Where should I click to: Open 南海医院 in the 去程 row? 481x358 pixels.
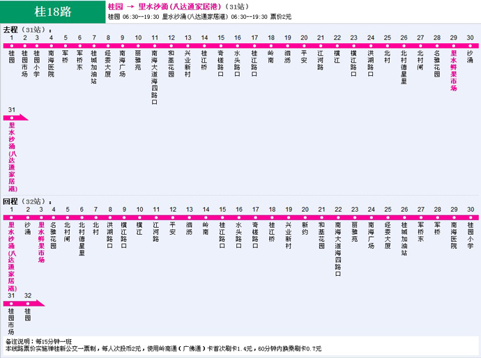(x=51, y=63)
